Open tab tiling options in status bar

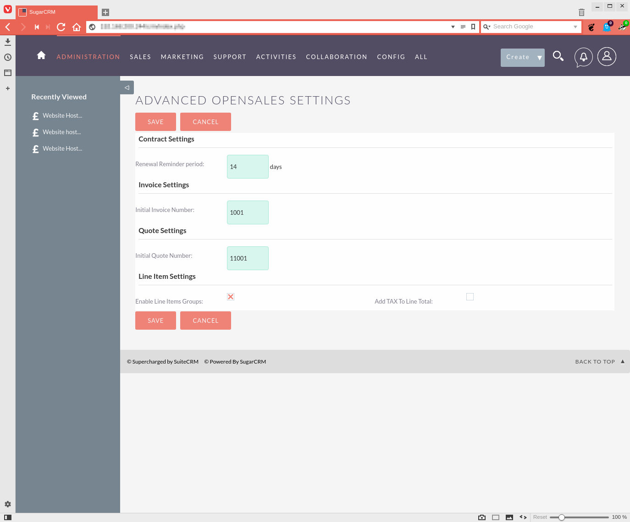(496, 517)
